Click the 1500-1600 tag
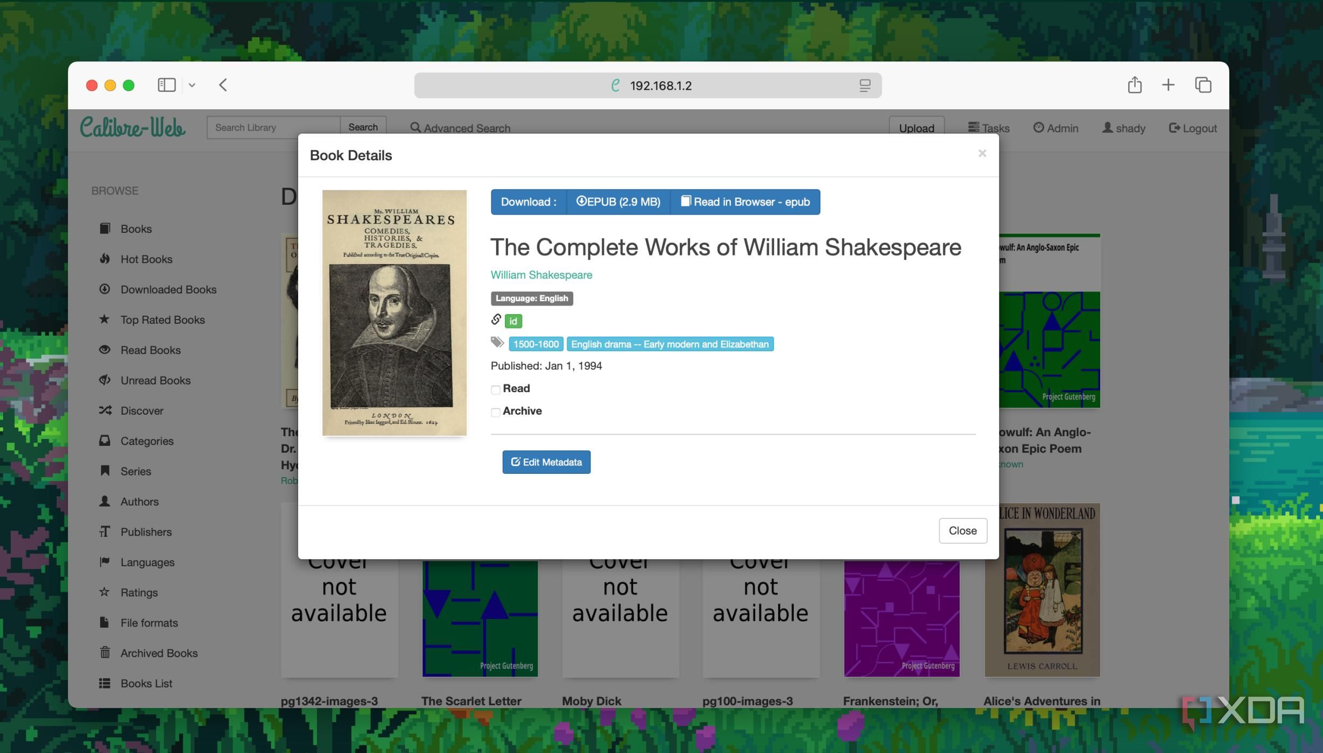The image size is (1323, 753). pyautogui.click(x=536, y=344)
